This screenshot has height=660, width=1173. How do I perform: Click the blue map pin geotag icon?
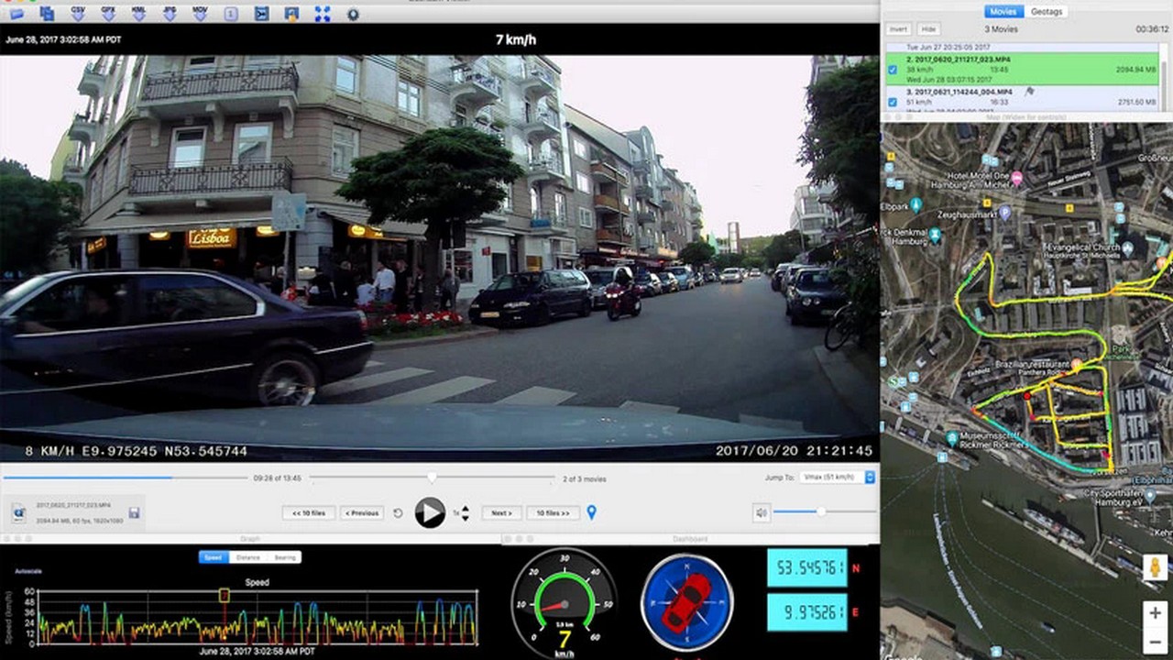click(591, 512)
